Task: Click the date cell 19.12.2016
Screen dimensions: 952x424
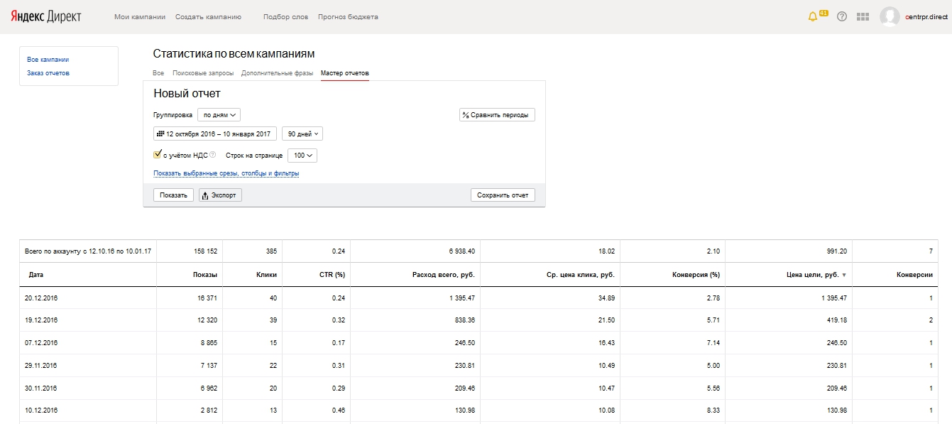Action: (x=43, y=320)
